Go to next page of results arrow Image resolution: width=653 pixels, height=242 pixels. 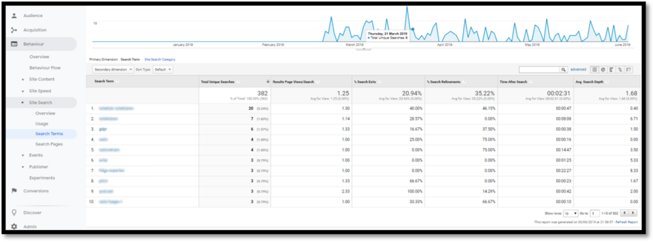[x=633, y=213]
